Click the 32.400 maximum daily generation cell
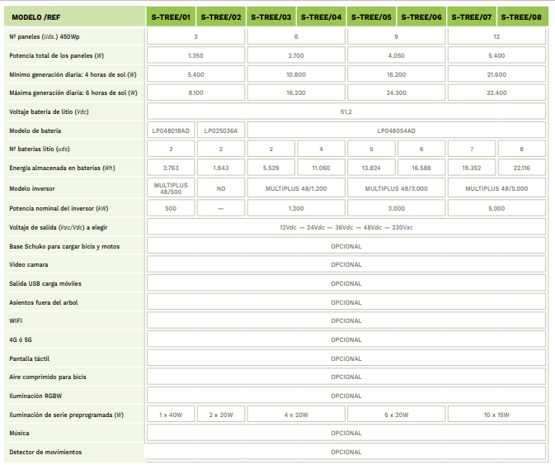 [496, 93]
